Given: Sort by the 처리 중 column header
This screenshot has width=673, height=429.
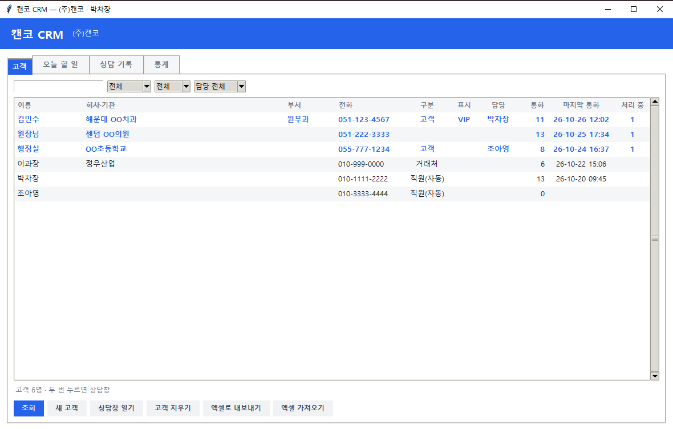Looking at the screenshot, I should tap(633, 105).
